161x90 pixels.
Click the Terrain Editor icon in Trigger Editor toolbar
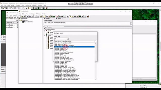[68, 16]
